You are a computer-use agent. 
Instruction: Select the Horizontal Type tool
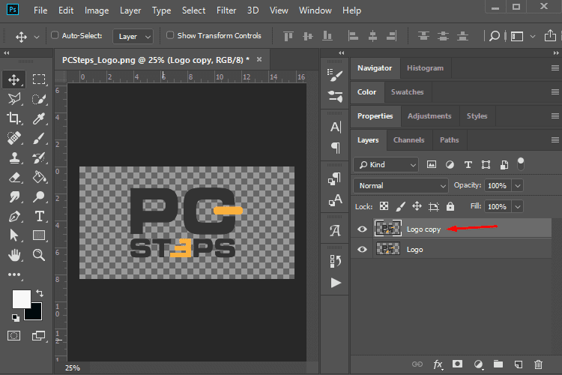(39, 216)
